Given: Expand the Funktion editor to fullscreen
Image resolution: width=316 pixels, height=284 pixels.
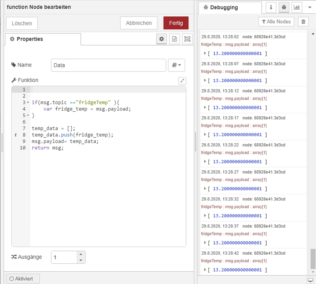Looking at the screenshot, I should point(182,80).
